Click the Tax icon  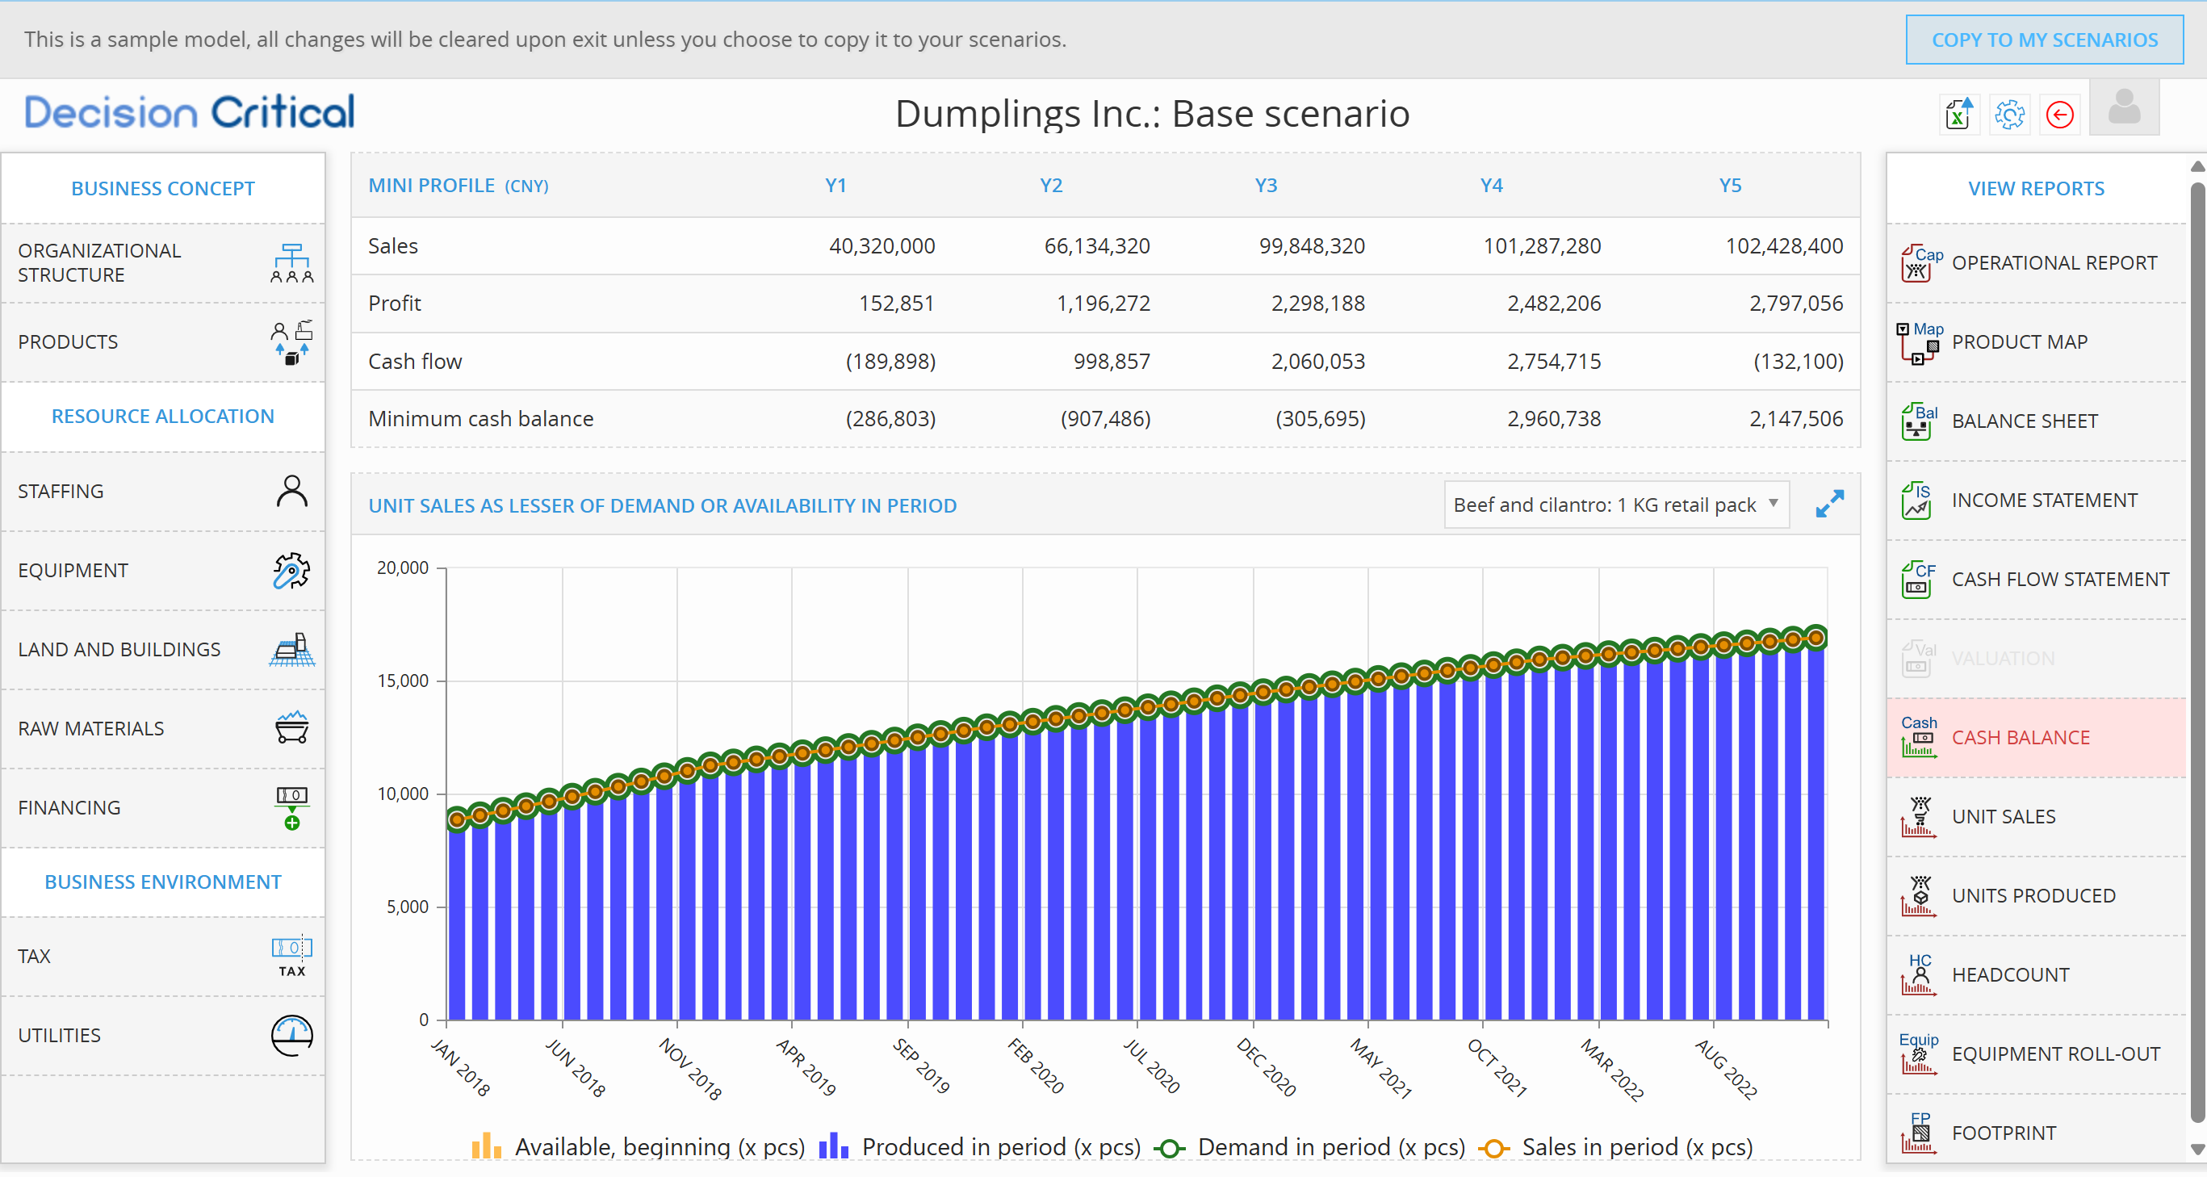click(291, 956)
